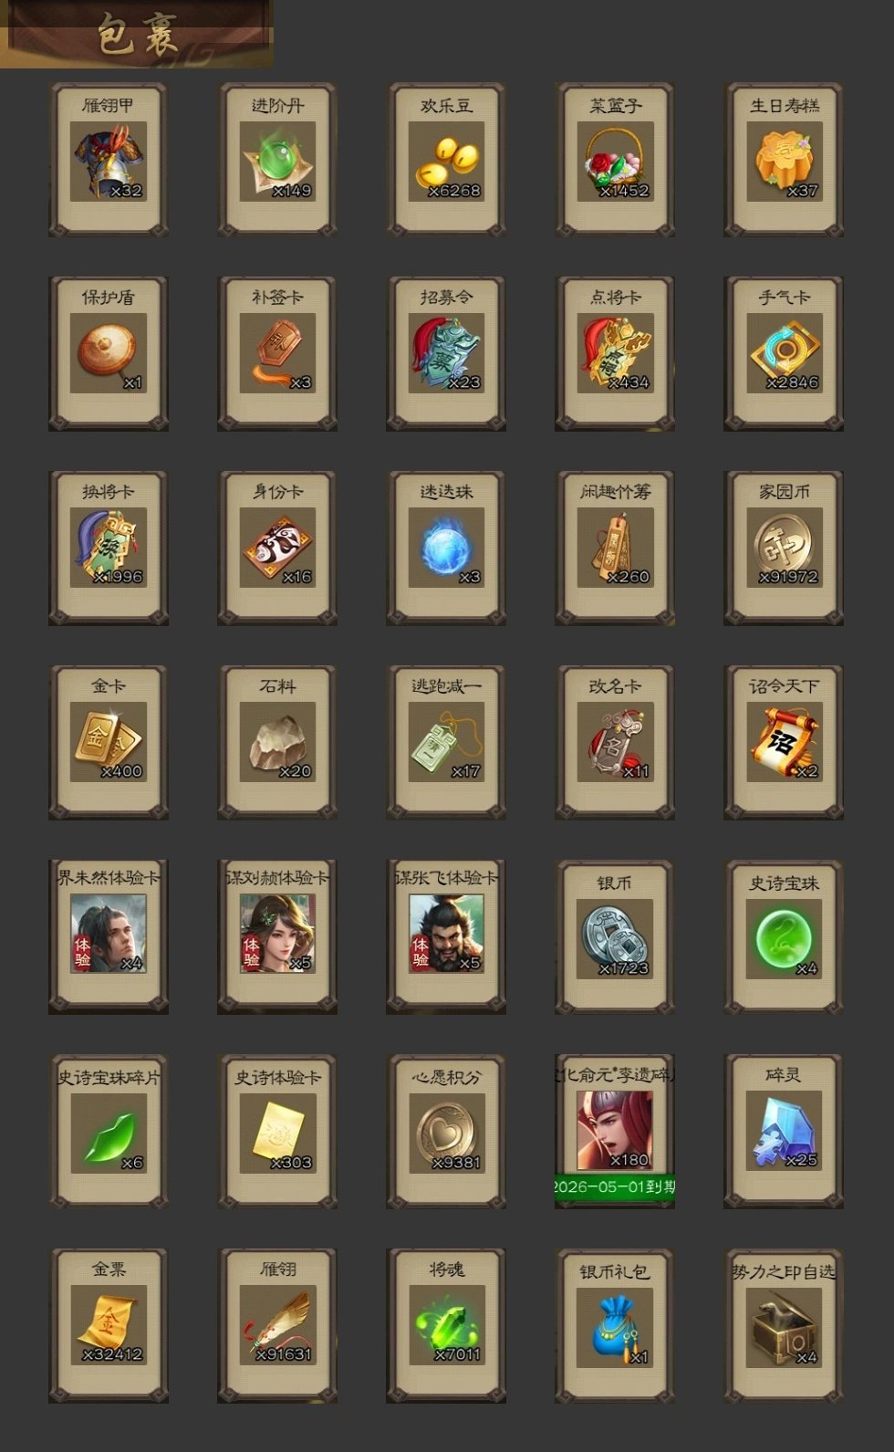894x1452 pixels.
Task: Click the 包裹 title header
Action: 137,34
